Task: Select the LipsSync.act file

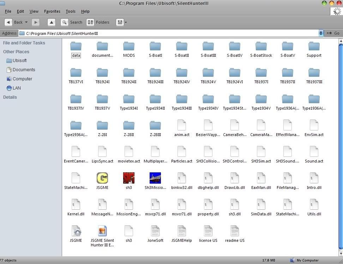Action: tap(102, 155)
